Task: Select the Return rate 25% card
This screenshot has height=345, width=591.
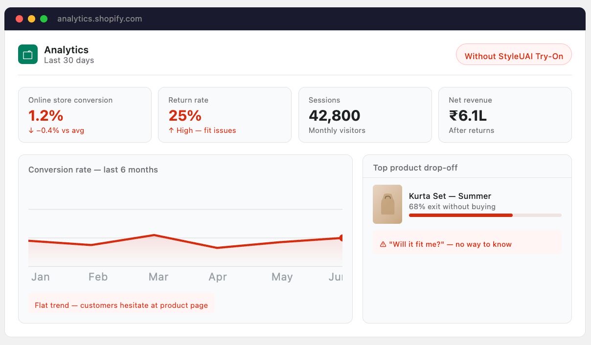Action: pyautogui.click(x=225, y=115)
